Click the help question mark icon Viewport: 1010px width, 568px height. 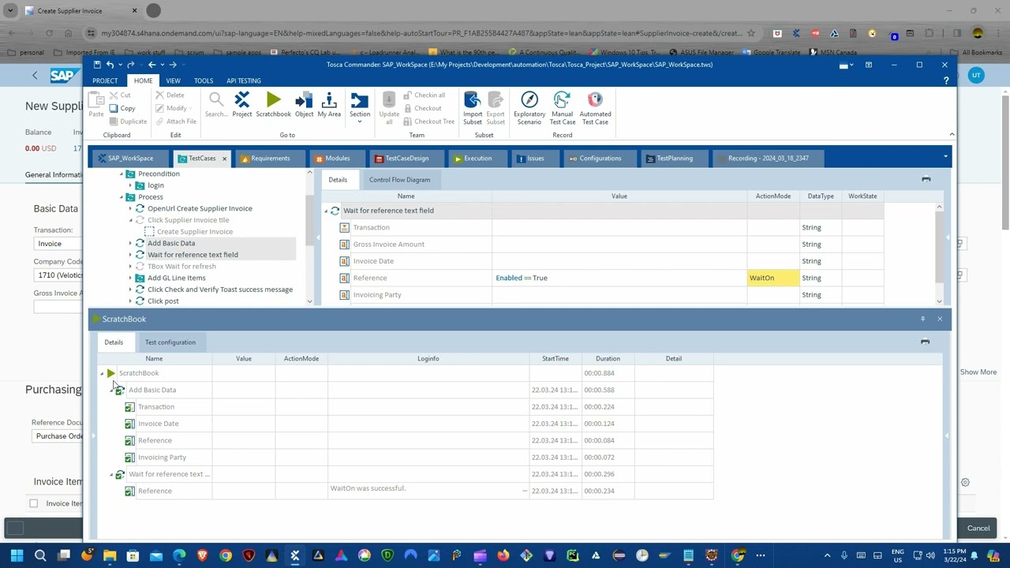pos(946,80)
